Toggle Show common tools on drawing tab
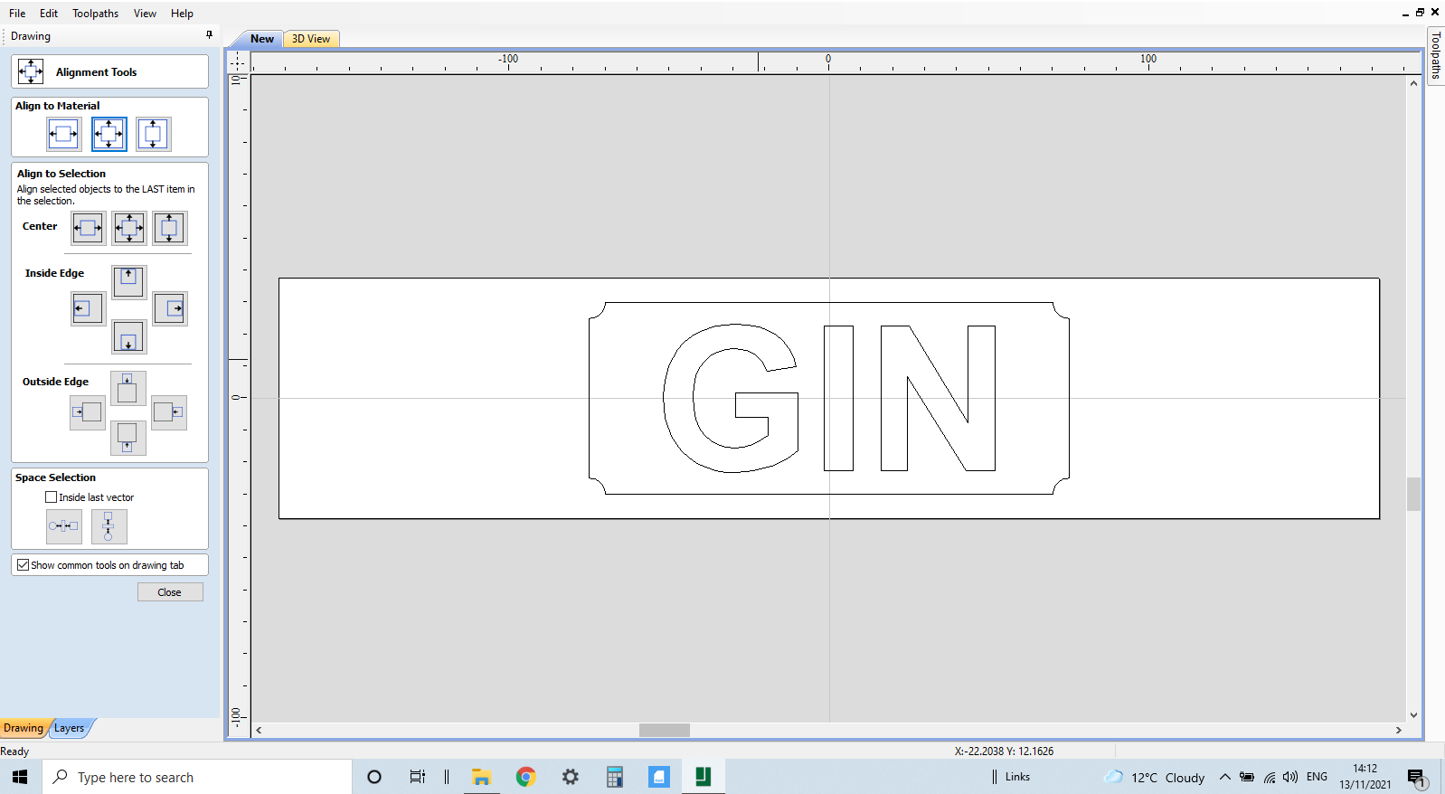The image size is (1445, 794). (24, 565)
